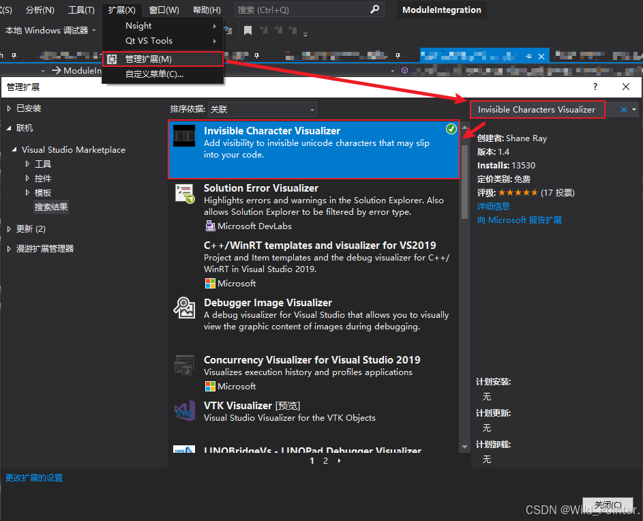The width and height of the screenshot is (643, 521).
Task: Click the results list scroll down arrow
Action: pyautogui.click(x=464, y=447)
